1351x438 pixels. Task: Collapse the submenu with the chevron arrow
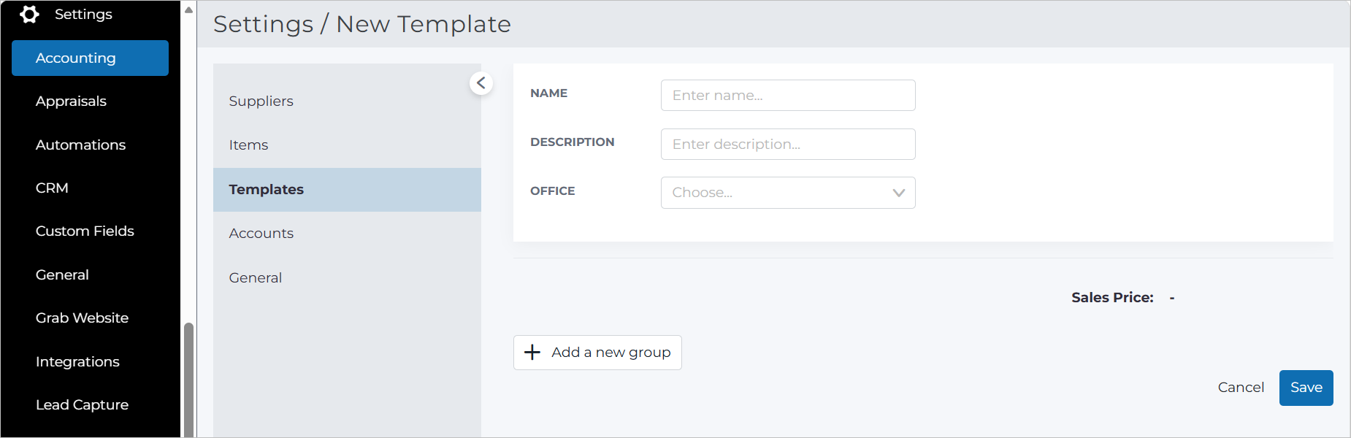[481, 83]
